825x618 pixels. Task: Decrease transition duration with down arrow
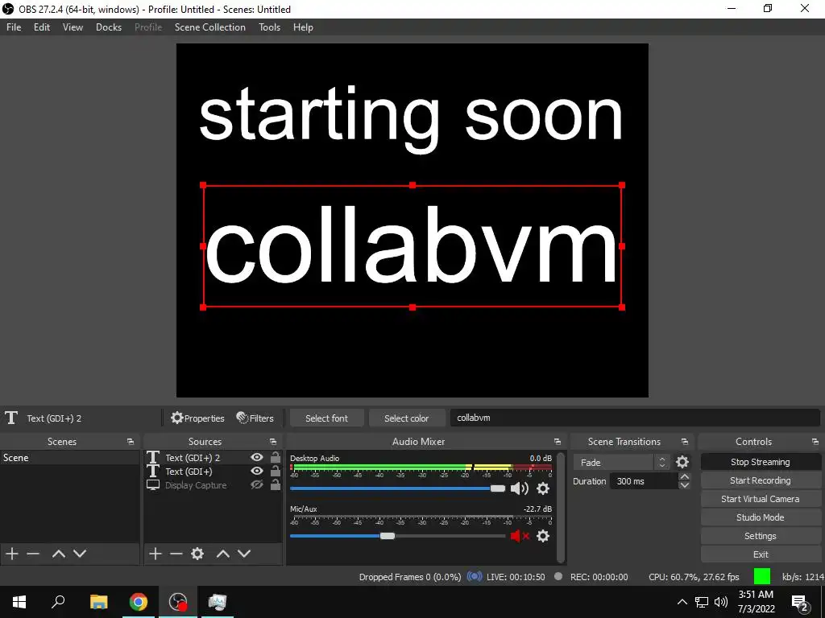pos(684,485)
